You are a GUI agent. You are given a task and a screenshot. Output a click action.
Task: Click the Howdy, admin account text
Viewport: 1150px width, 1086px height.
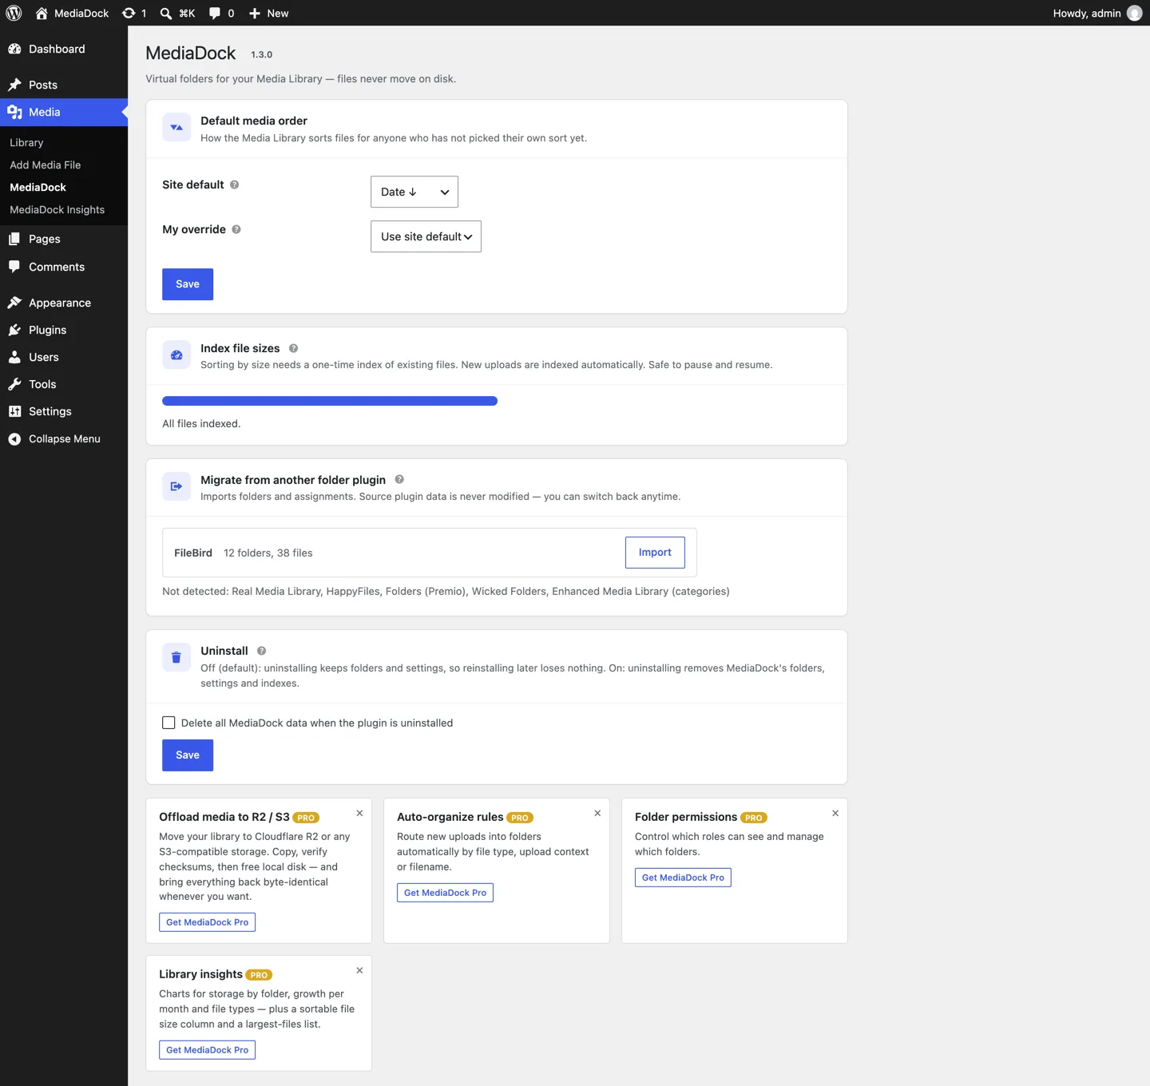click(x=1087, y=13)
